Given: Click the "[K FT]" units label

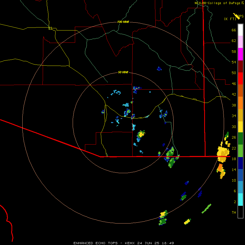Looking at the screenshot, I should click(x=230, y=19).
